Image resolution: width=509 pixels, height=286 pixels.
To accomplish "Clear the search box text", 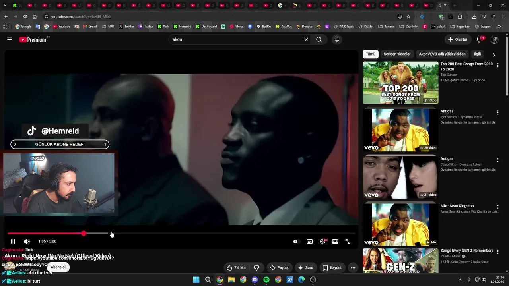I will point(306,39).
